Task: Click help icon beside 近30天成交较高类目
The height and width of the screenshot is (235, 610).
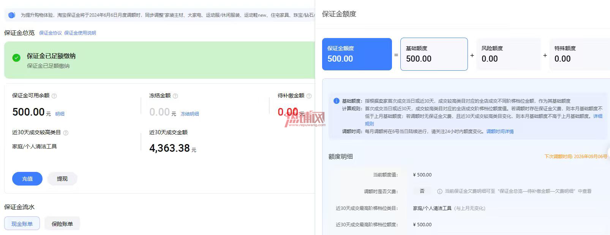Action: point(66,133)
